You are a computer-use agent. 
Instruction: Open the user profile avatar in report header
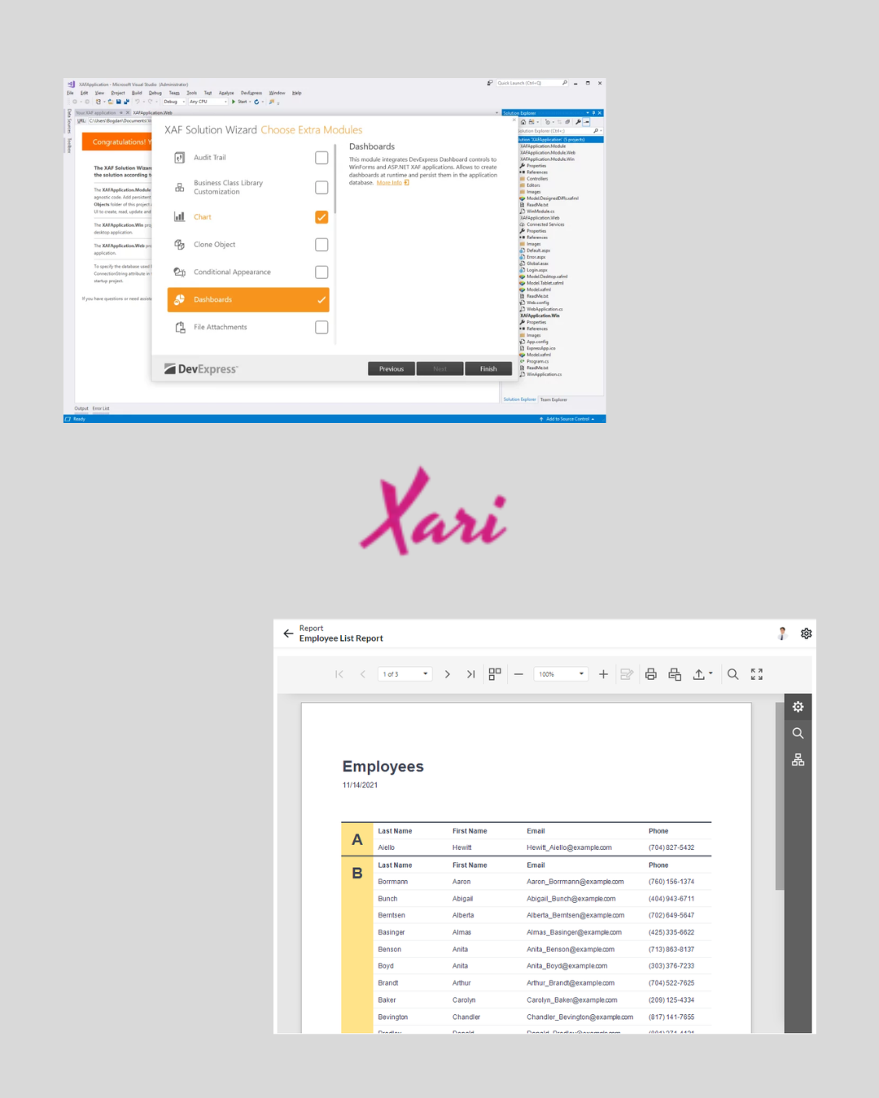coord(782,634)
